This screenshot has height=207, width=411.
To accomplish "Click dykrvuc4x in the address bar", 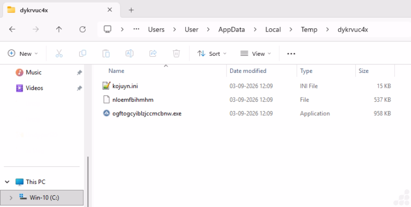I will point(353,29).
